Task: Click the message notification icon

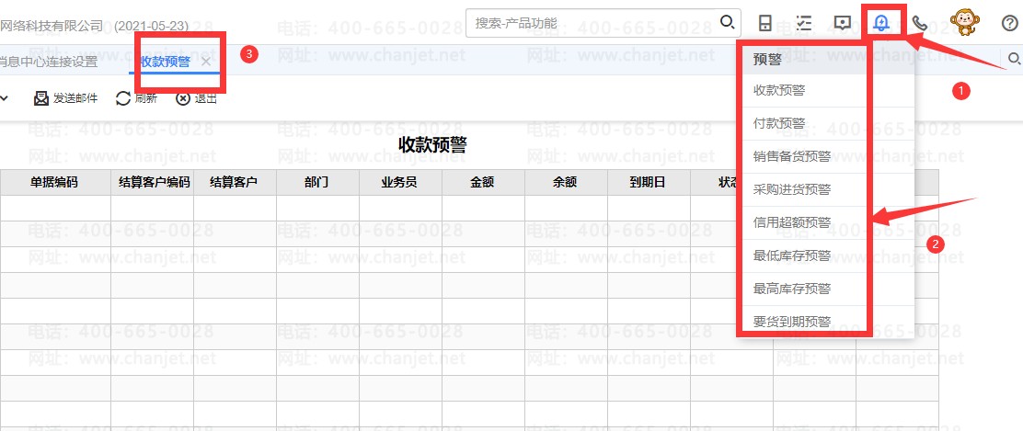Action: (x=842, y=23)
